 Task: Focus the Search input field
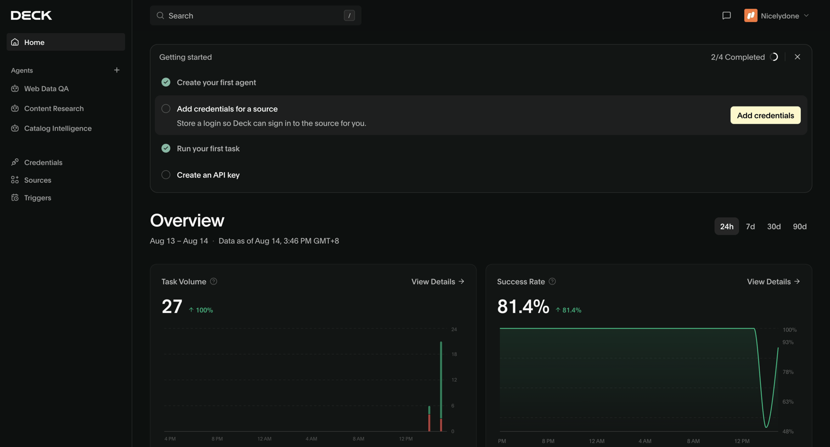click(x=255, y=16)
